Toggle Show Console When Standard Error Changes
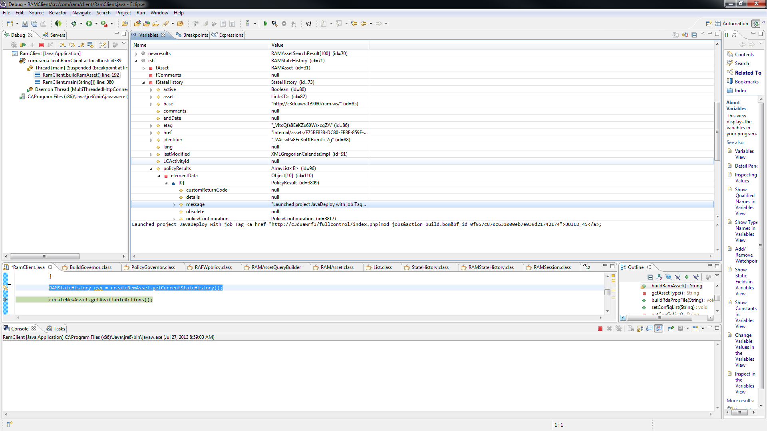This screenshot has width=767, height=431. point(659,329)
